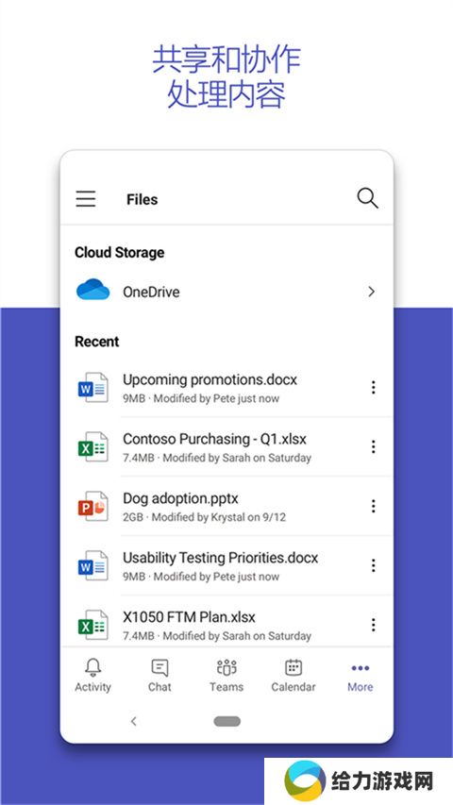The image size is (453, 805).
Task: Open options menu for Dog adoption.pptx
Action: [x=374, y=506]
